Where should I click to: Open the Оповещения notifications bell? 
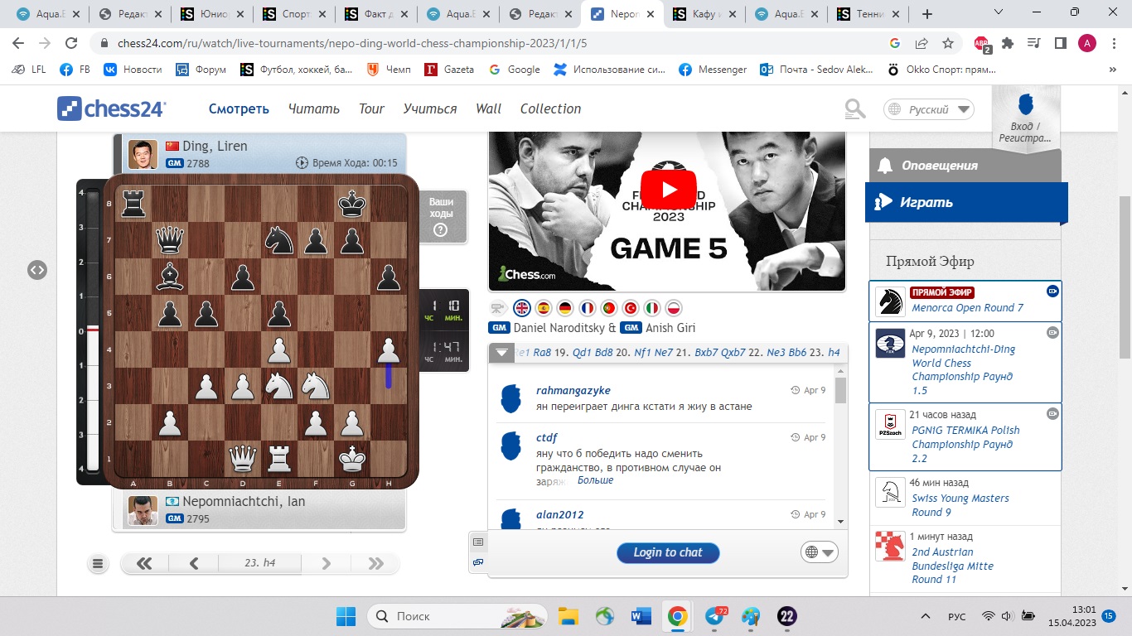point(884,166)
